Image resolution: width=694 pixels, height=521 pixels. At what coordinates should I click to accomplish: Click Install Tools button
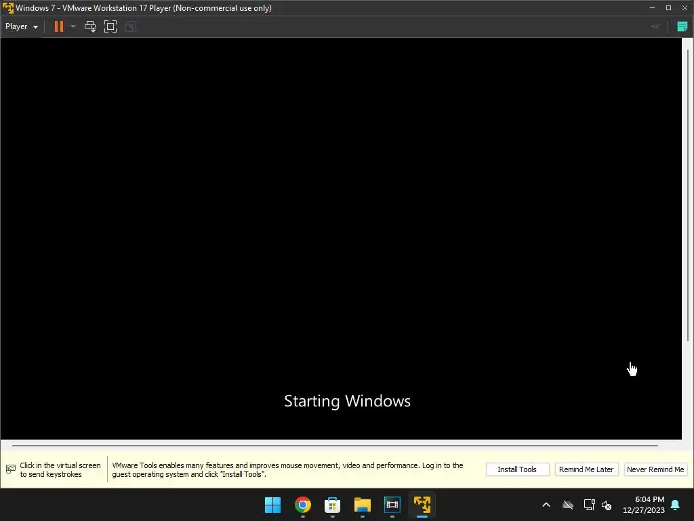pyautogui.click(x=517, y=469)
